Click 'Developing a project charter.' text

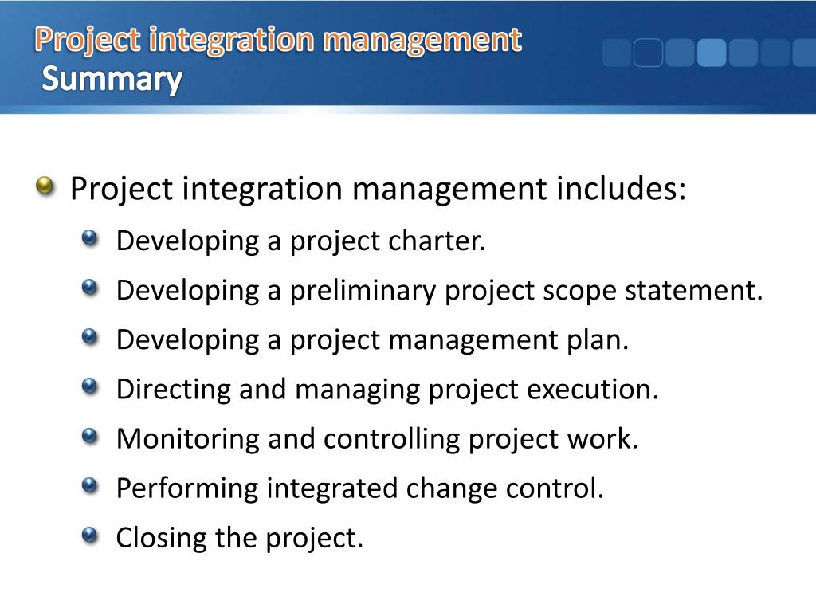pos(300,241)
